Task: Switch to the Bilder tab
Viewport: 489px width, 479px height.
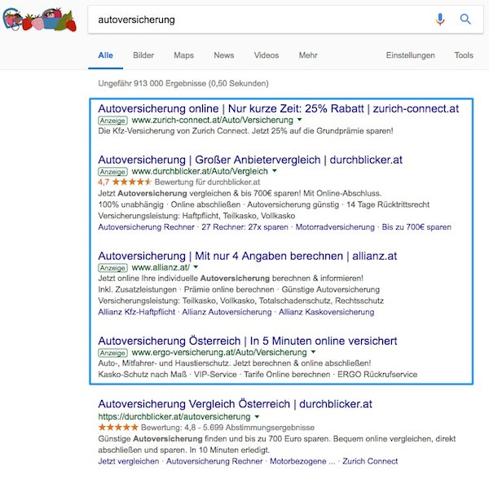Action: click(143, 55)
